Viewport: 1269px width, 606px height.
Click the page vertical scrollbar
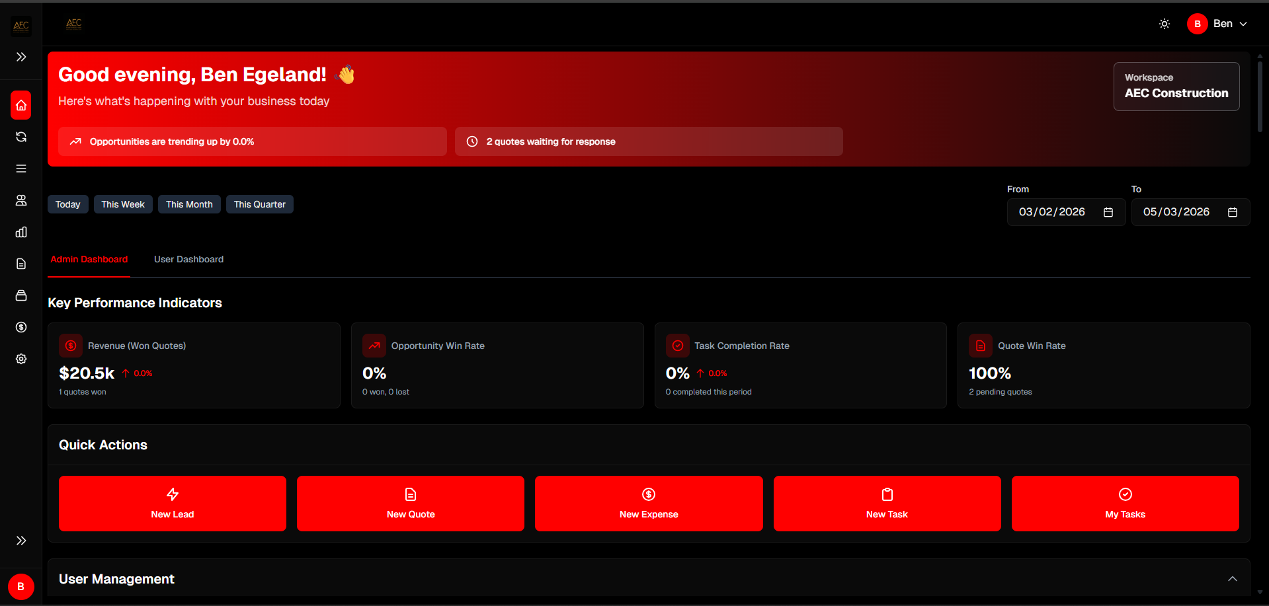click(x=1260, y=97)
